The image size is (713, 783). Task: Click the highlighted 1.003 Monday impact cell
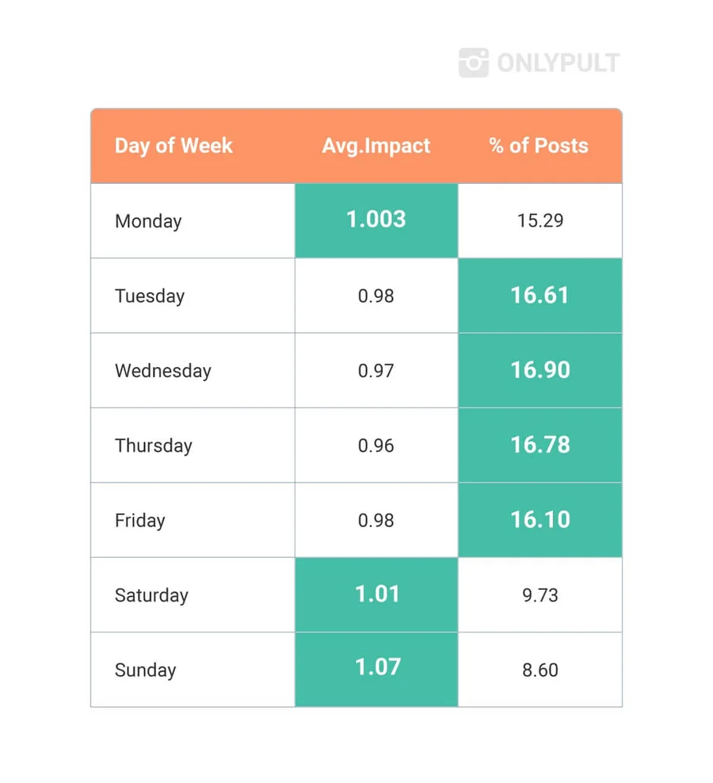[x=376, y=220]
